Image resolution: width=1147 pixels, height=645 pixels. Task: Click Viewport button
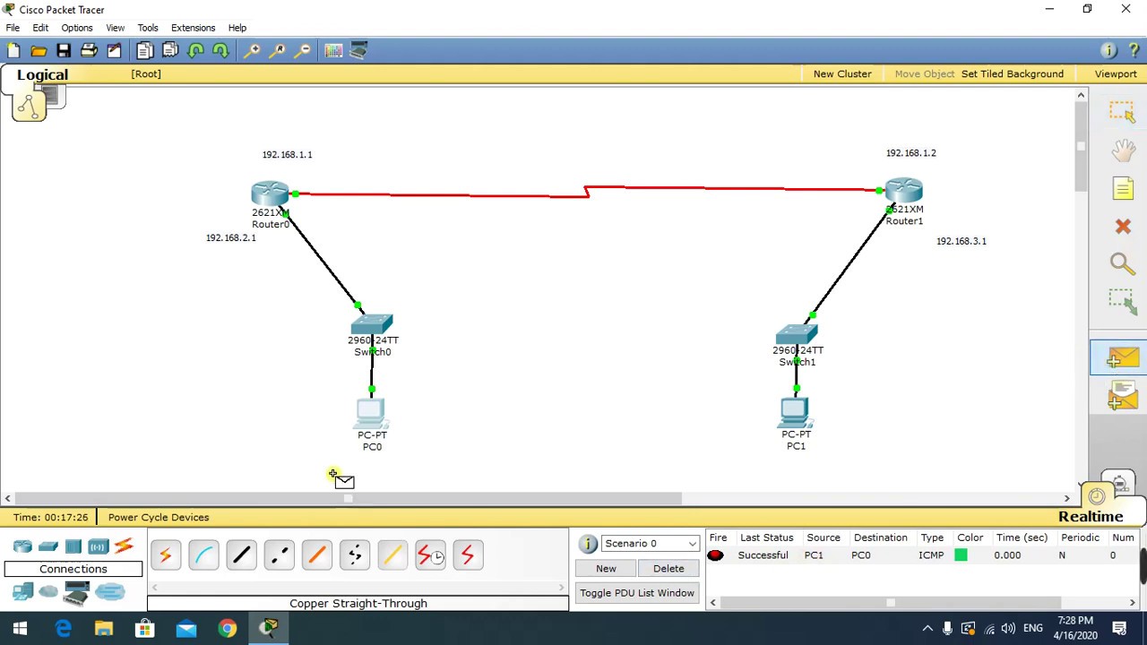point(1116,74)
